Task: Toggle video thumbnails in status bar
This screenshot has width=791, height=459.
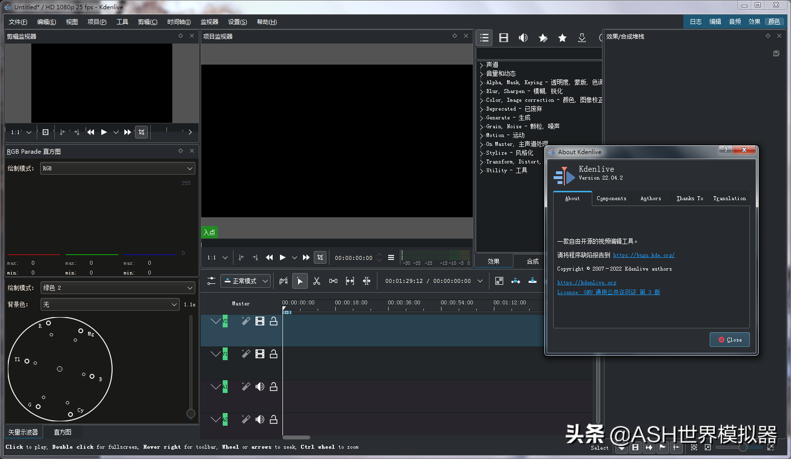Action: [635, 447]
